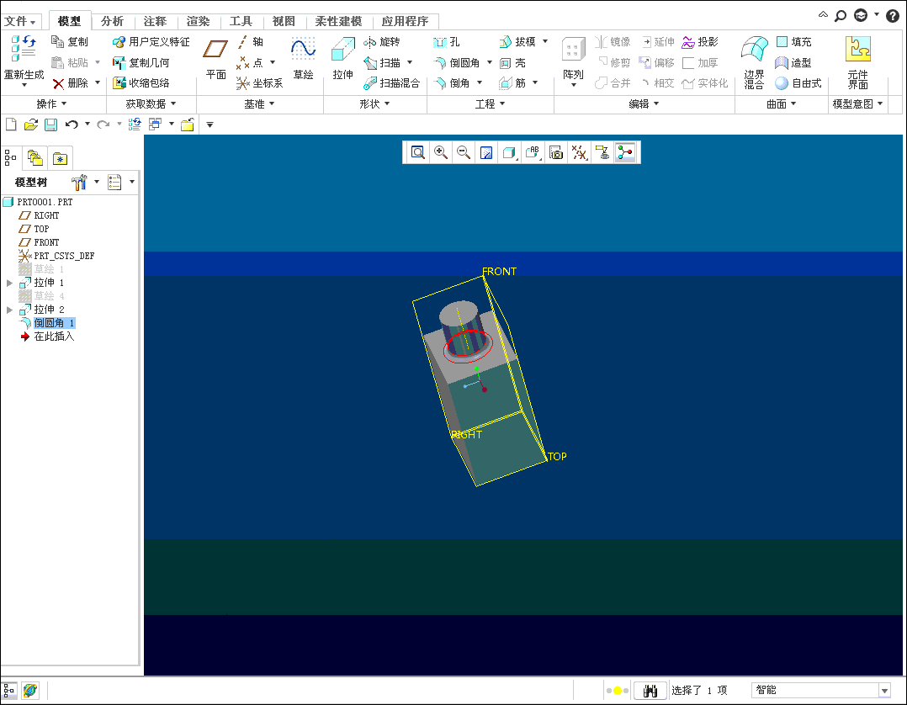Click the 拔模 draft tool
The image size is (907, 705).
517,41
